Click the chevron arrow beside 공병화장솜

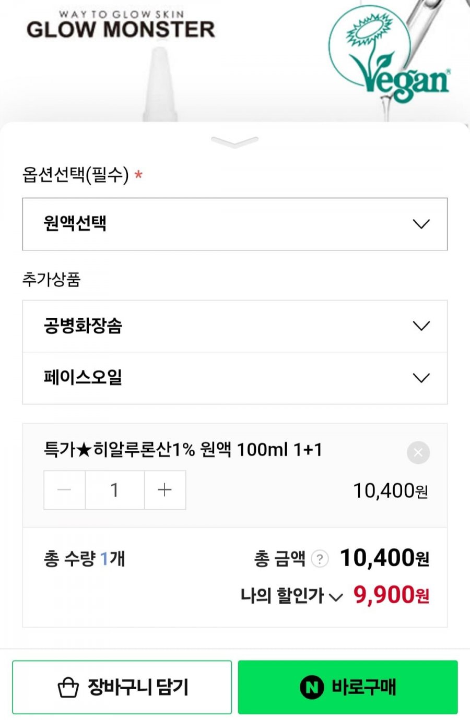coord(421,326)
